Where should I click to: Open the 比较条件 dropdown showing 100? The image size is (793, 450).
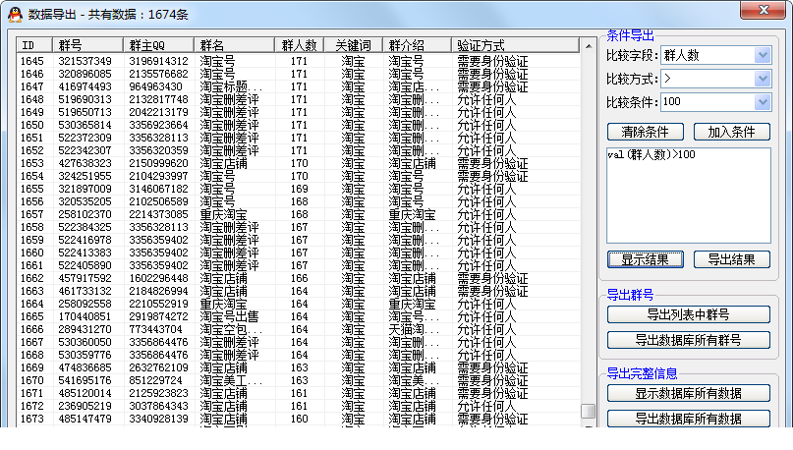(x=763, y=102)
